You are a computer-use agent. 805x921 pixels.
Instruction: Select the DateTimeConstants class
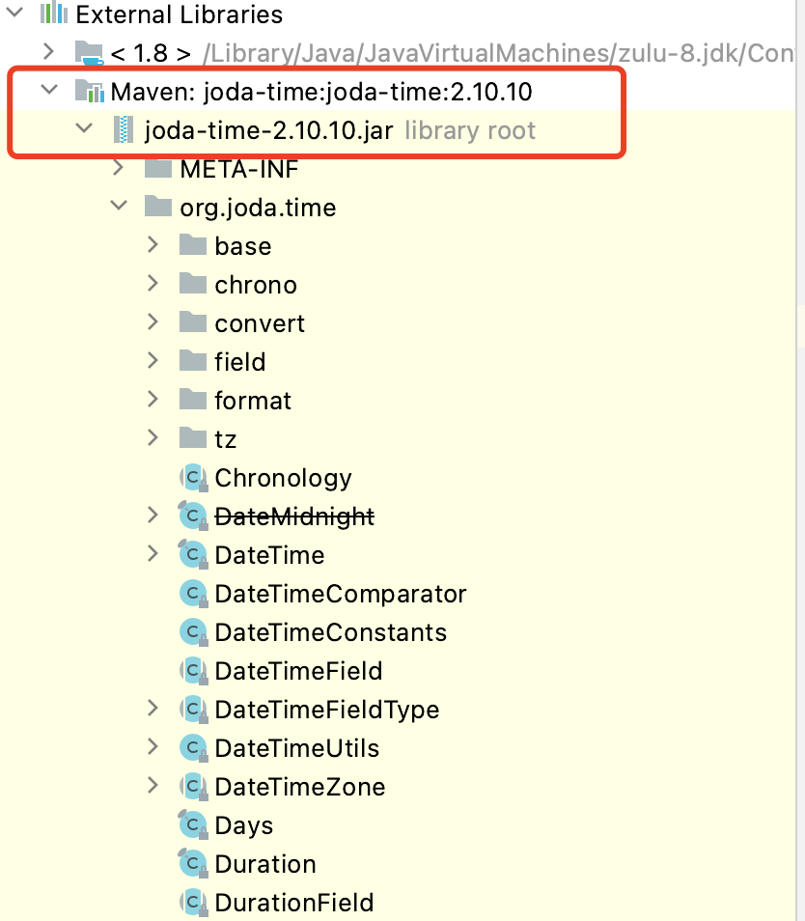coord(330,632)
